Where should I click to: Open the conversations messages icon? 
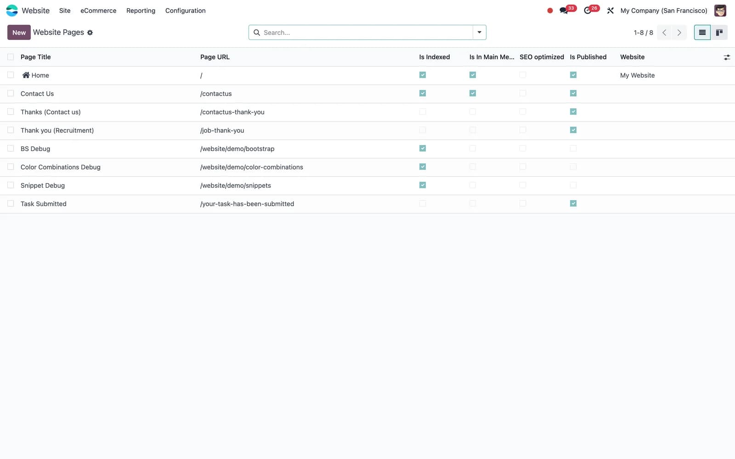(x=564, y=11)
